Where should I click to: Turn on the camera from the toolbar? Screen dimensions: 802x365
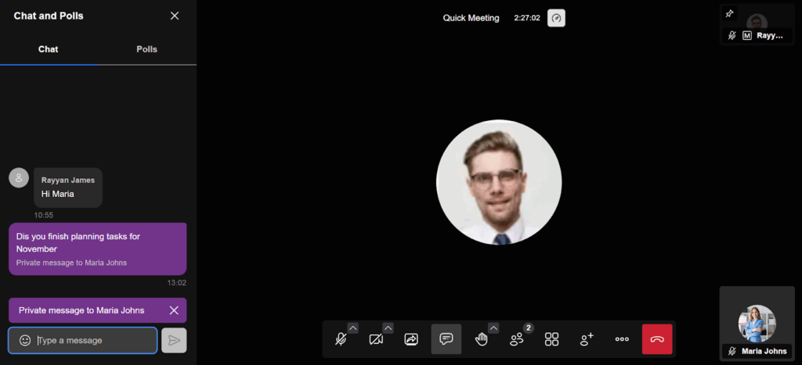[376, 339]
